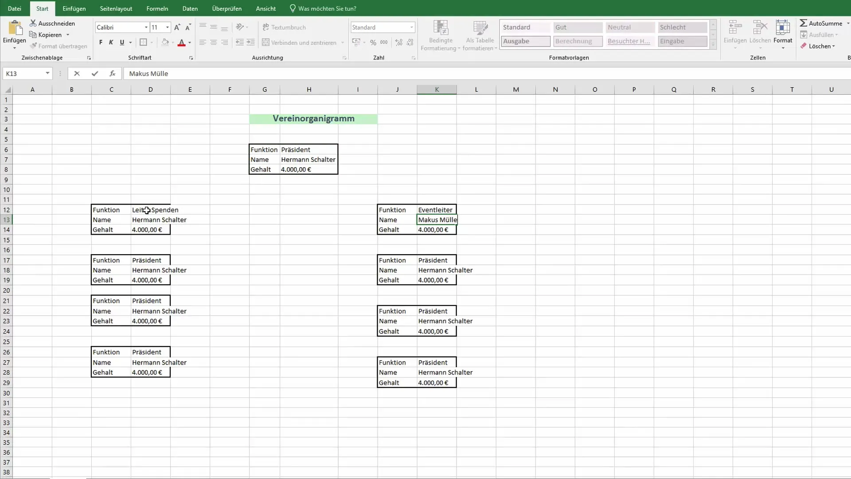This screenshot has height=479, width=851.
Task: Open Bedingte Formatierung menu
Action: [441, 35]
